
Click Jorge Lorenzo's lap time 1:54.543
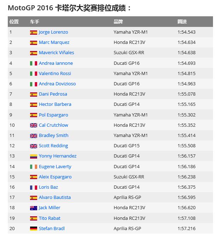click(186, 32)
